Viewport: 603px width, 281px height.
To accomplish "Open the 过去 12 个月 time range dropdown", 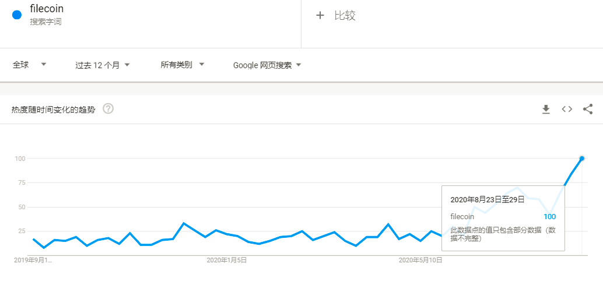I will pyautogui.click(x=102, y=65).
